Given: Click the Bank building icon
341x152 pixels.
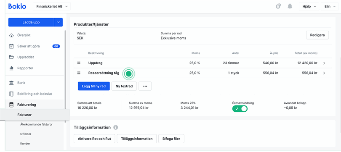Looking at the screenshot, I should pos(11,83).
